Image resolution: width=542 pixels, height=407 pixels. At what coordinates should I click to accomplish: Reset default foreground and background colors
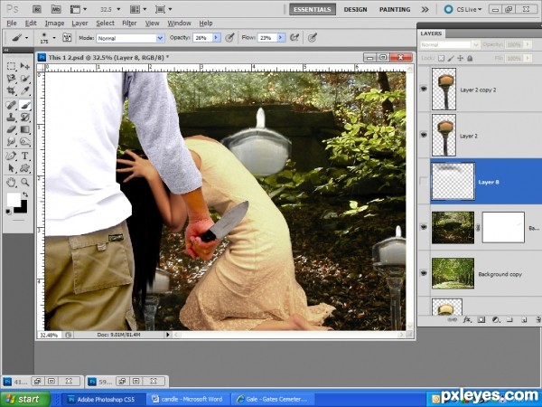[x=8, y=212]
